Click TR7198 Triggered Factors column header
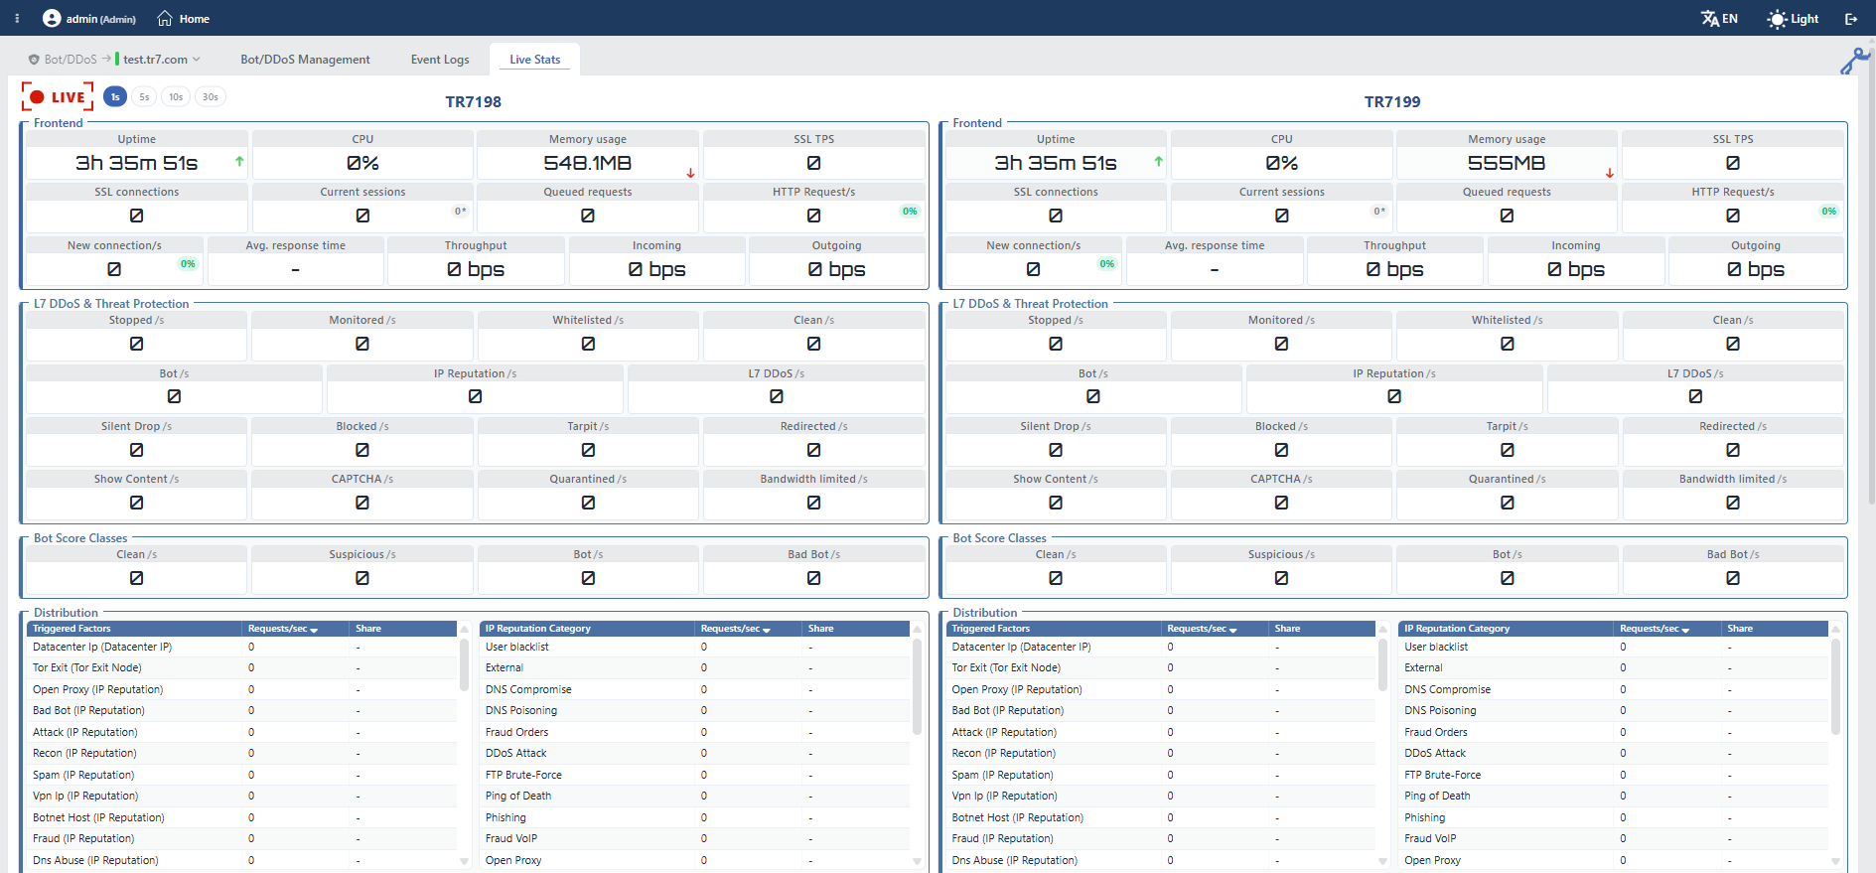The image size is (1876, 873). tap(135, 629)
